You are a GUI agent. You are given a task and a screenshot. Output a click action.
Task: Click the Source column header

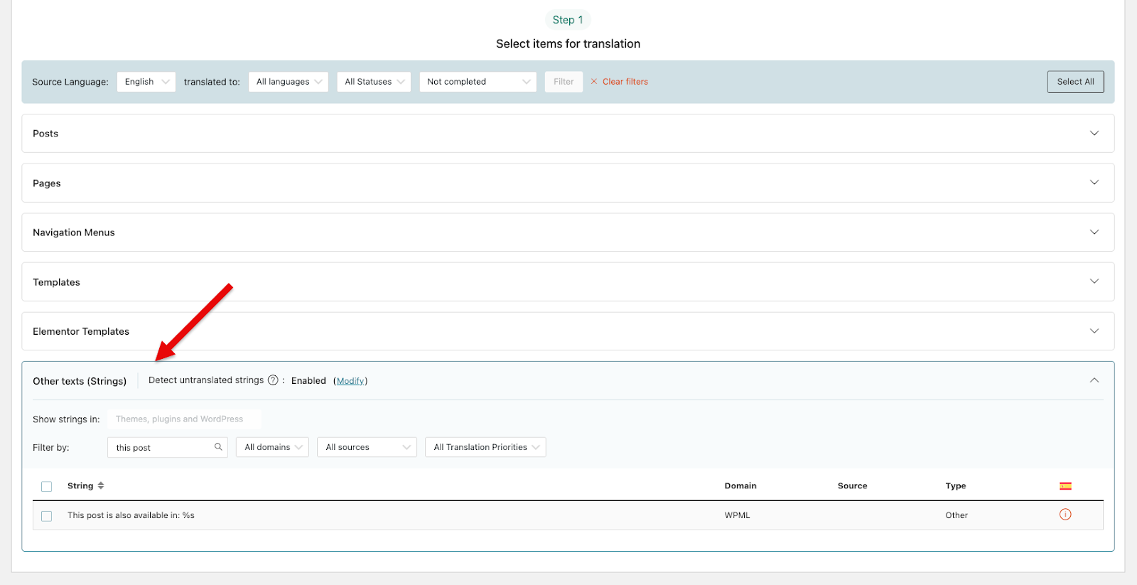852,486
